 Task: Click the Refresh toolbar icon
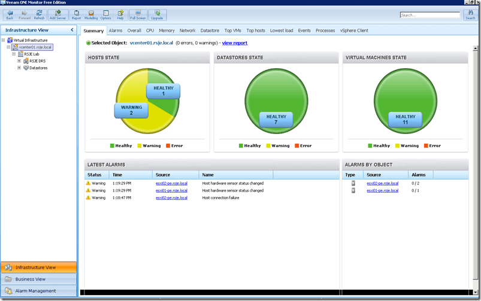coord(39,14)
